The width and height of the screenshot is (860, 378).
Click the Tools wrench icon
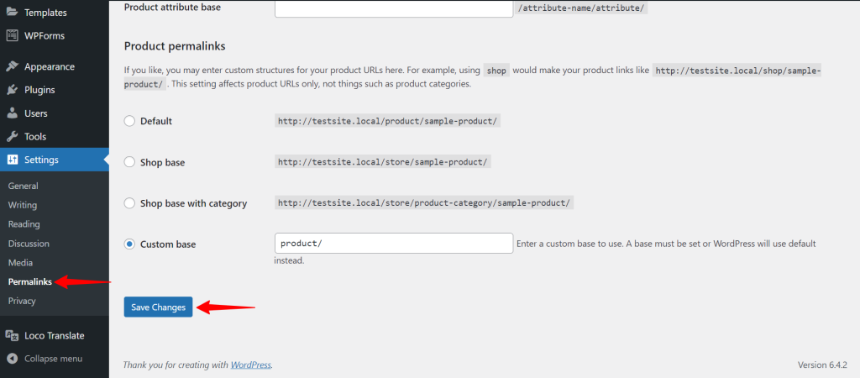[x=12, y=137]
